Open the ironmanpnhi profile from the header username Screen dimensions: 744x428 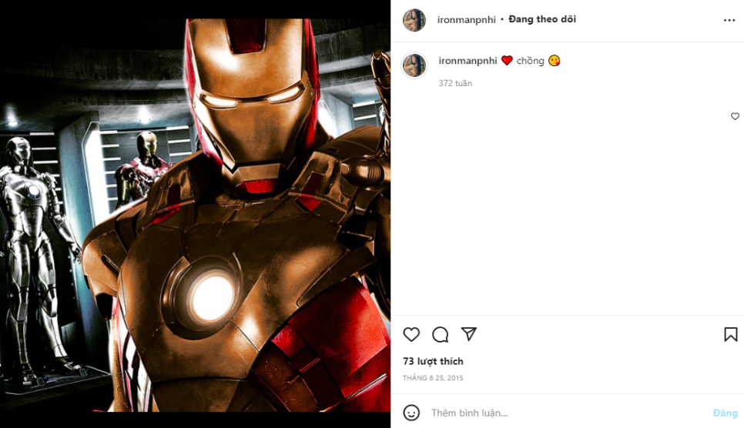point(467,20)
